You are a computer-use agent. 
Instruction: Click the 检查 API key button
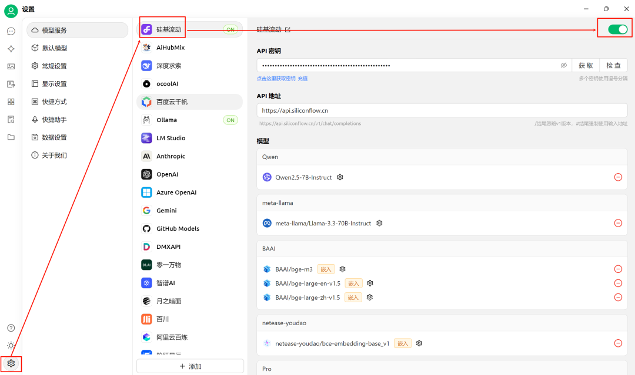pos(613,65)
